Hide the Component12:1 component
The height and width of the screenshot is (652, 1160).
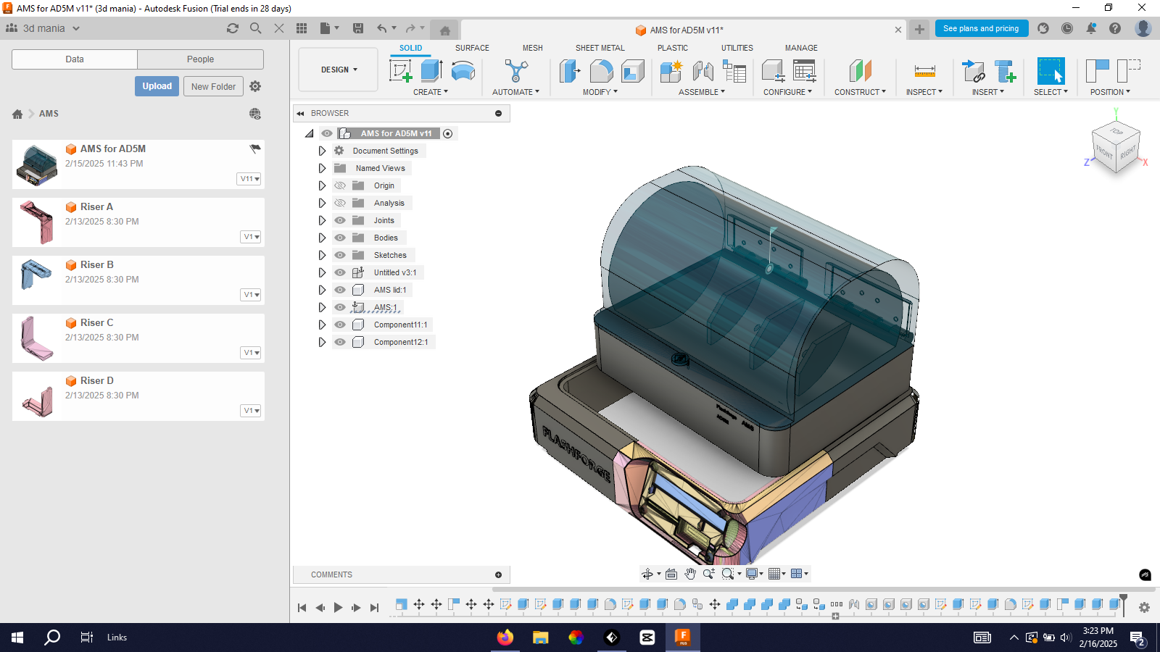[340, 342]
